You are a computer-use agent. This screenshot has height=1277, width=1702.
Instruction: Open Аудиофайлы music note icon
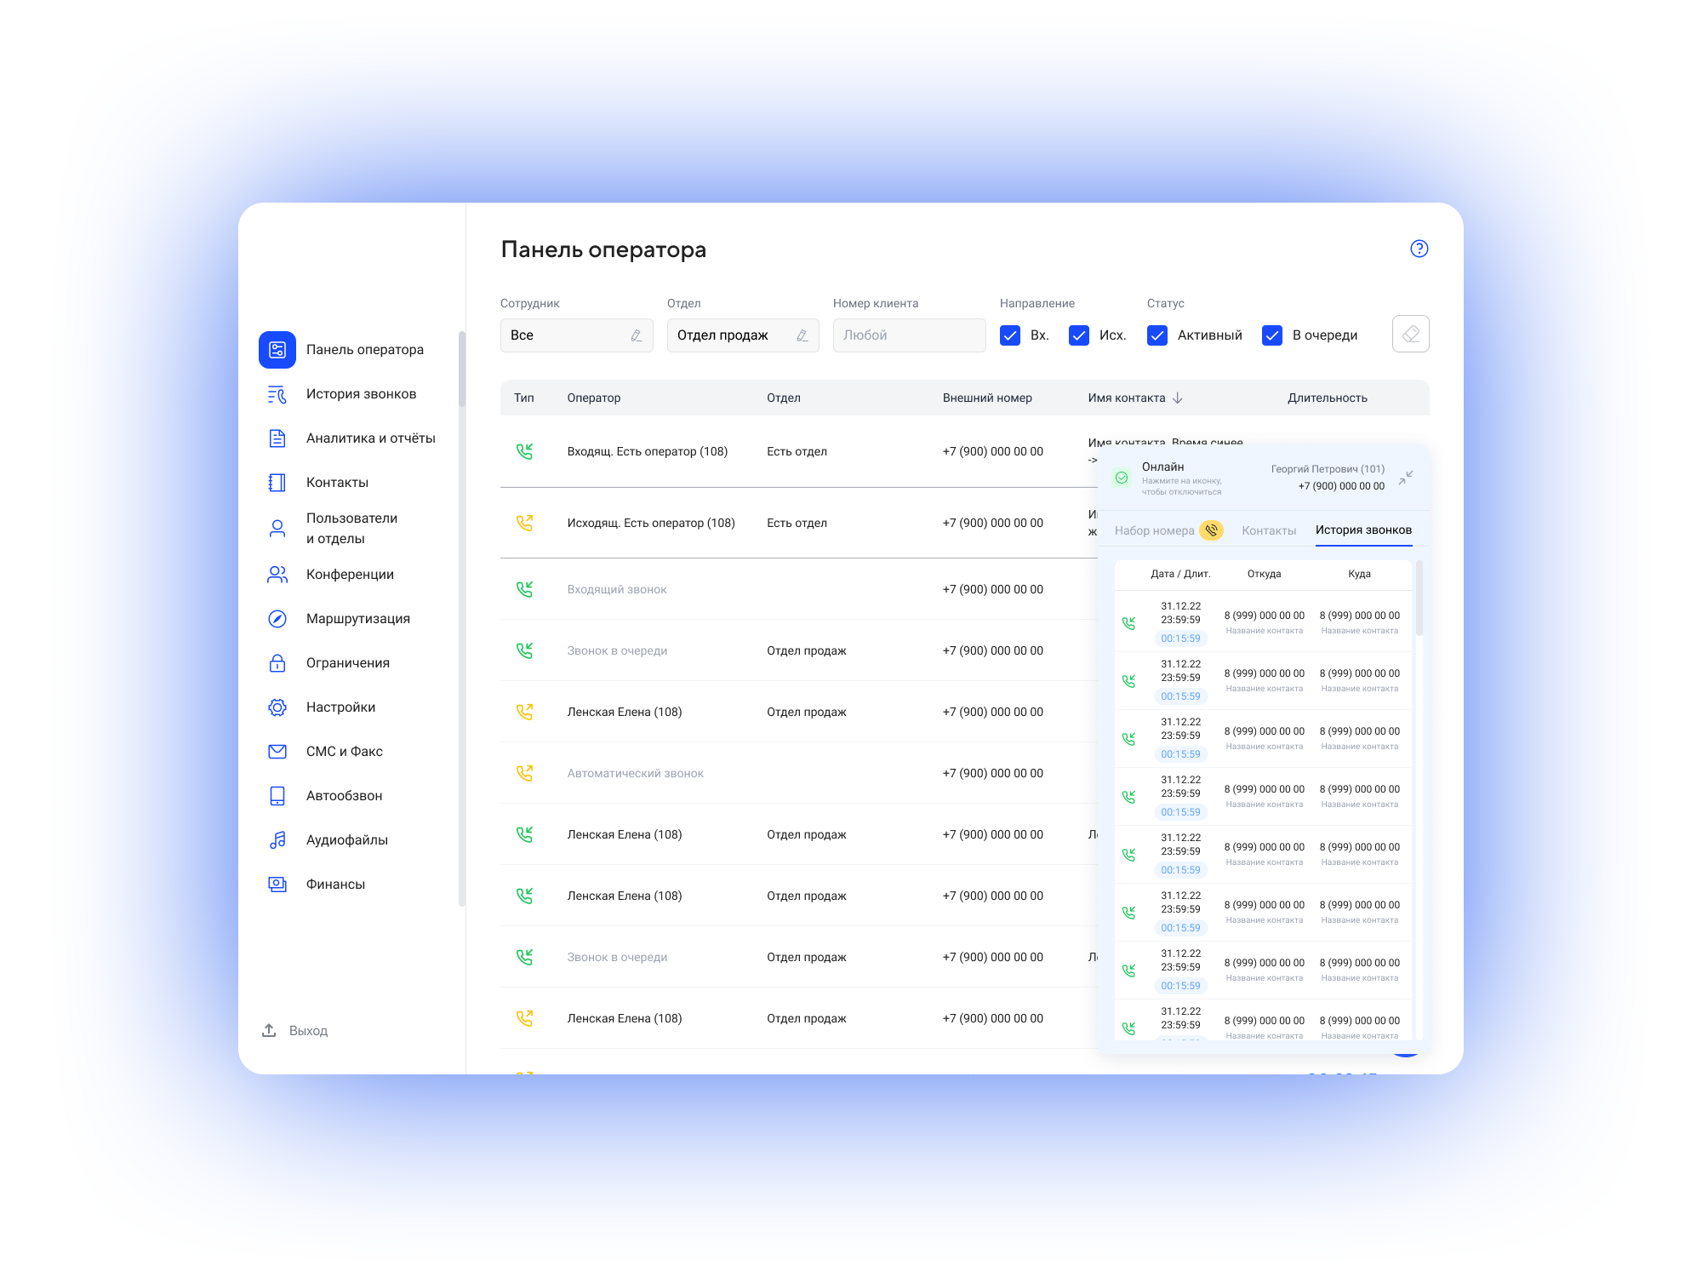point(277,840)
